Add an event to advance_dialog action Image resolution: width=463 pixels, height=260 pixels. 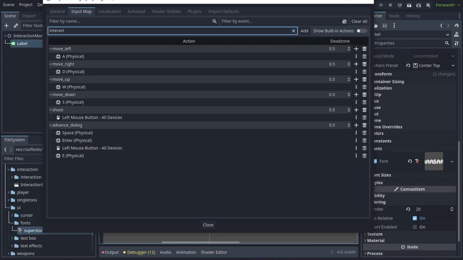356,125
